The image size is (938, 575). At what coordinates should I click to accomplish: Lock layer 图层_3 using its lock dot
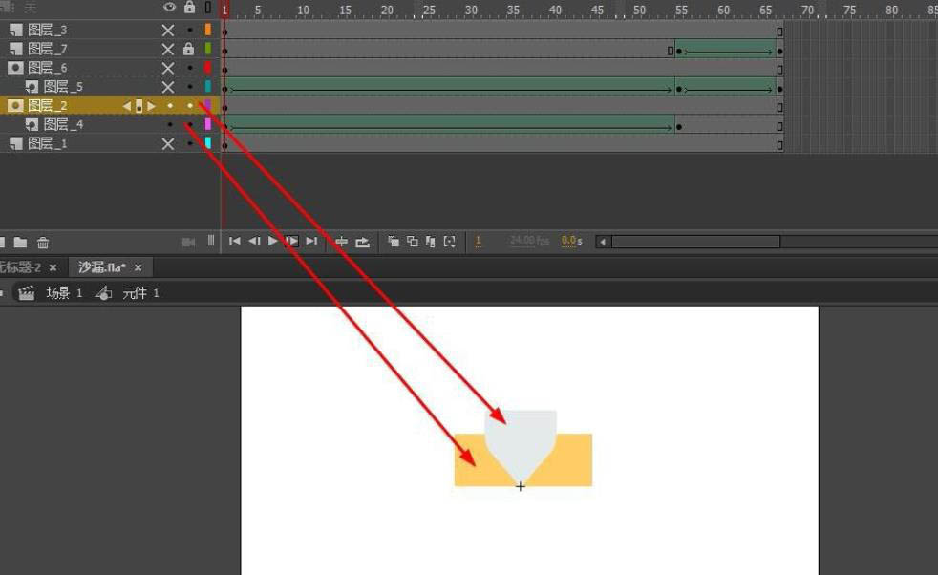tap(190, 30)
